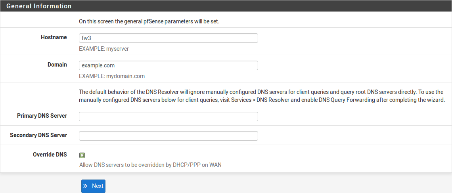Click the Primary DNS Server label

(42, 116)
